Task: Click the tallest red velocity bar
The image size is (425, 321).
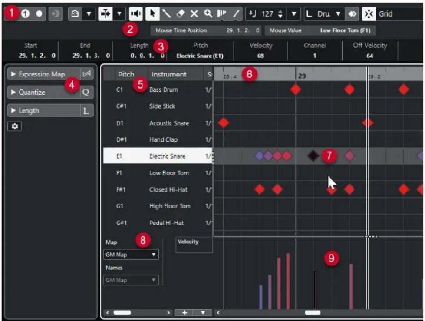Action: (x=288, y=281)
